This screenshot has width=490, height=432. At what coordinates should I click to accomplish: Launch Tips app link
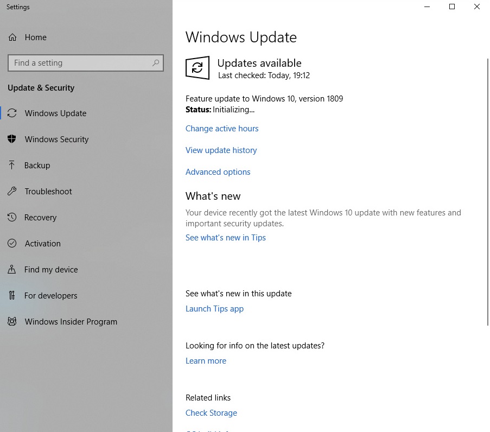214,309
